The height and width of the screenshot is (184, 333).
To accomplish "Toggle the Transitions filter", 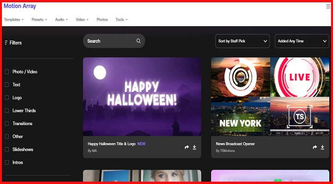I will click(7, 124).
